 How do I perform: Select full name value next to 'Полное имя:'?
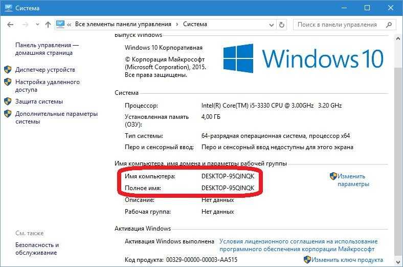[x=228, y=188]
